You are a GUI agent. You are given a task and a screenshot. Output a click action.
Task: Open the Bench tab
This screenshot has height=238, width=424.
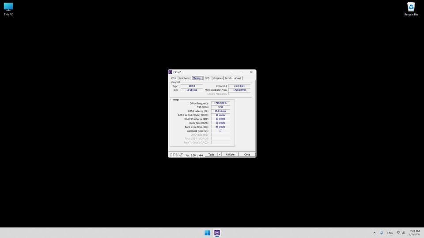point(228,78)
